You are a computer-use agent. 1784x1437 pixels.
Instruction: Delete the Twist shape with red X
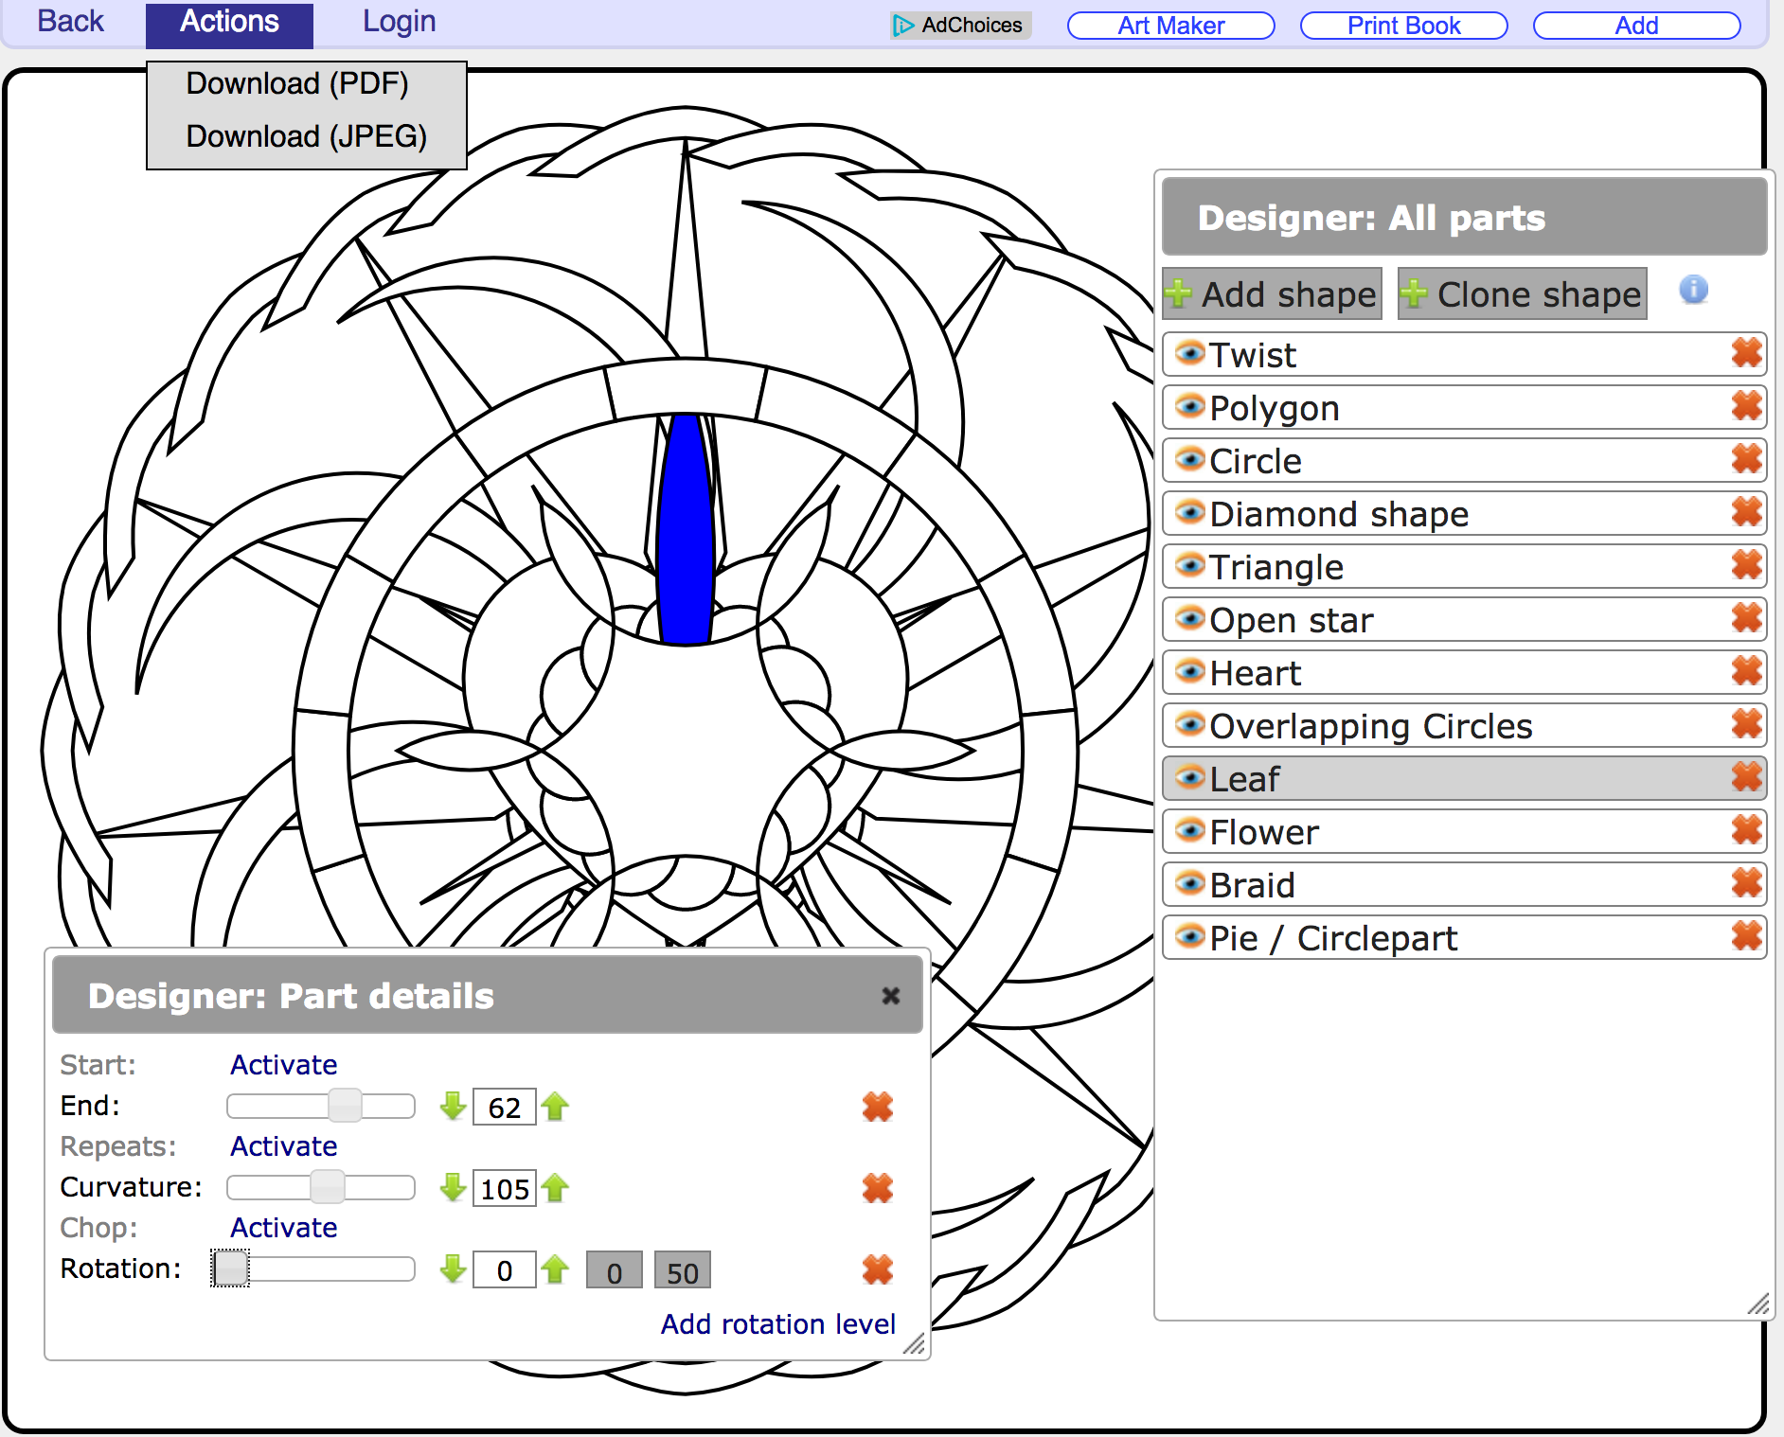click(x=1746, y=353)
